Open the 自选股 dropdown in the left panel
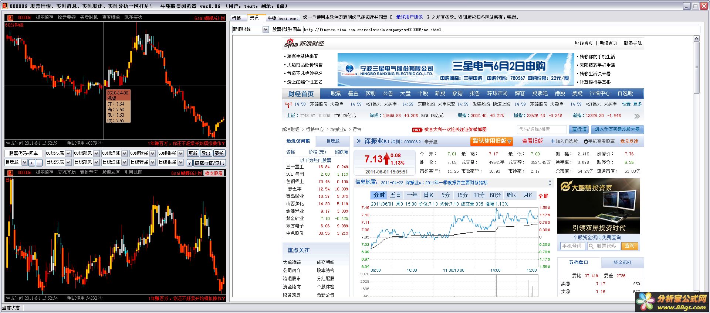The height and width of the screenshot is (313, 710). [x=24, y=162]
